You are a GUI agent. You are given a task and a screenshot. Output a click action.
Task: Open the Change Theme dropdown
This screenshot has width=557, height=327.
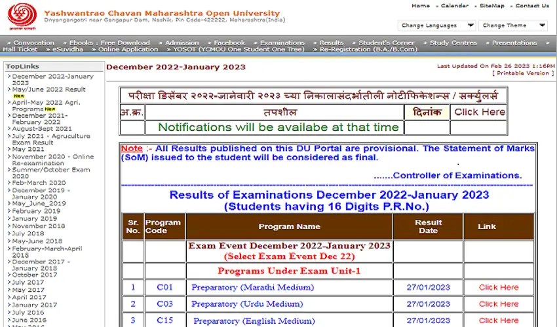tap(512, 26)
